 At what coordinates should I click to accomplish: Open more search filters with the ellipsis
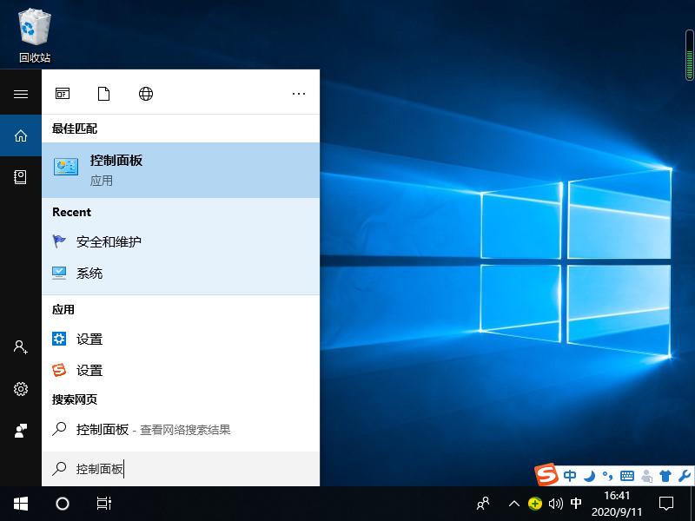299,93
